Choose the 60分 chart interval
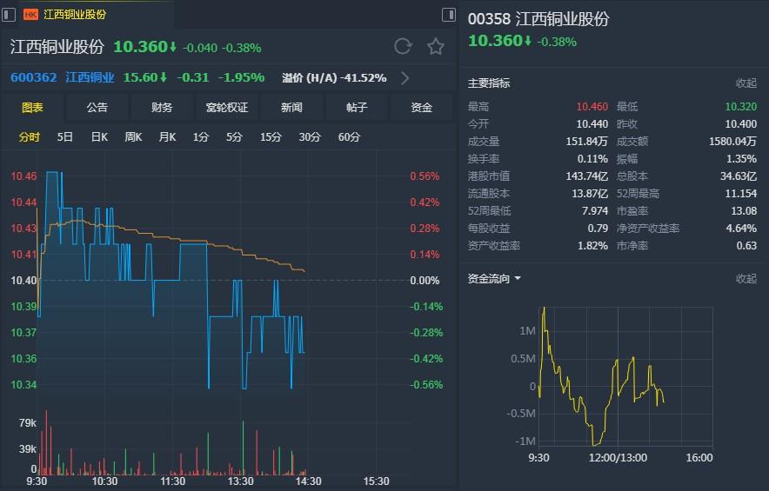This screenshot has height=491, width=769. coord(349,137)
